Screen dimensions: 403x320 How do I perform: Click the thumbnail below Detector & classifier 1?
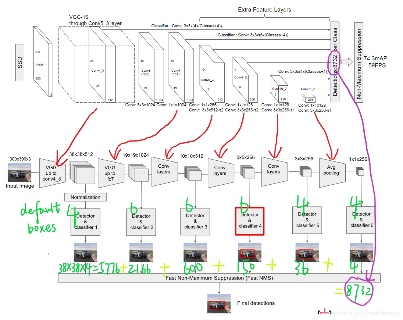tap(85, 253)
